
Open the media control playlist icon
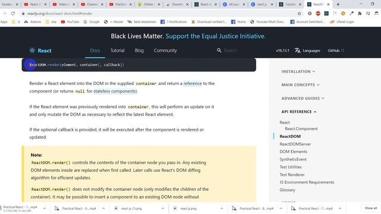(368, 13)
